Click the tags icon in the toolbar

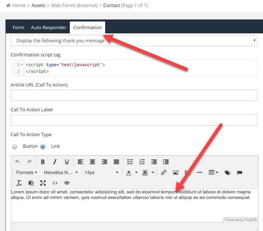tap(227, 172)
